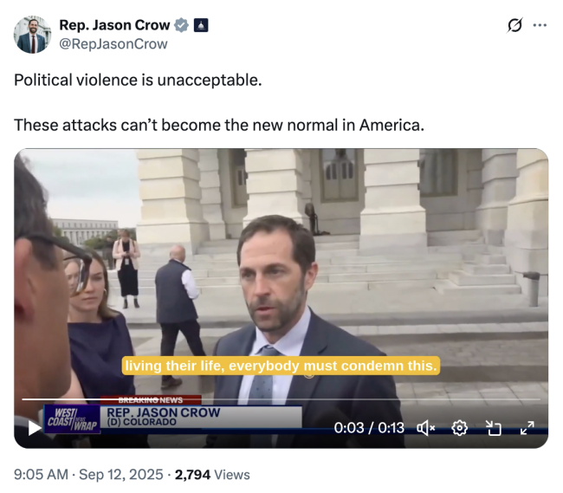Open Rep. Jason Crow's profile avatar

point(32,35)
